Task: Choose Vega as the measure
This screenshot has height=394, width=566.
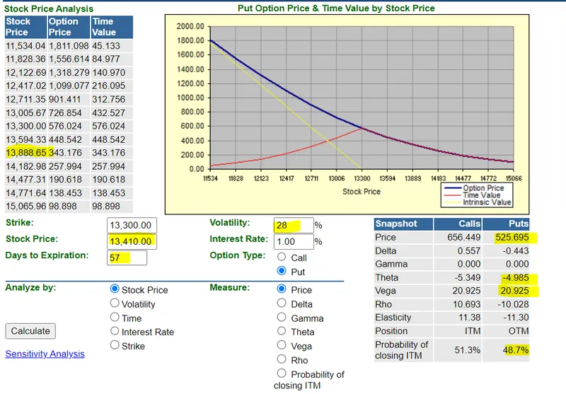Action: [282, 346]
